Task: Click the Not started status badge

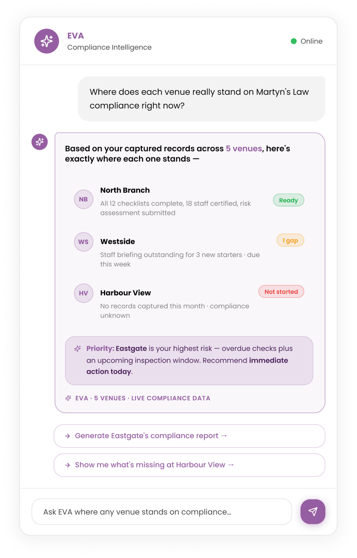Action: pos(281,292)
